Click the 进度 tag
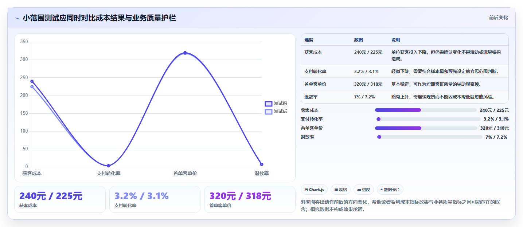This screenshot has width=523, height=227. point(364,190)
